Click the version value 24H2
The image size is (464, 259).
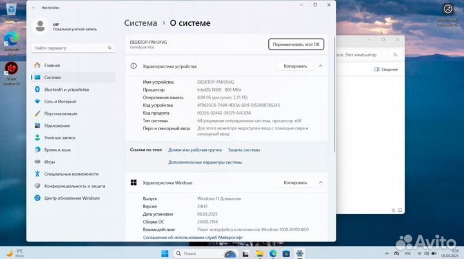point(202,206)
